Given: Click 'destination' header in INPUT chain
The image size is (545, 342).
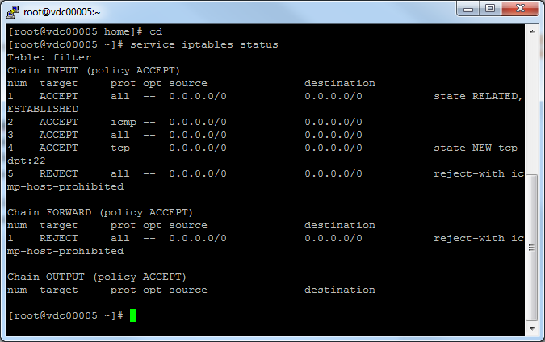Looking at the screenshot, I should click(340, 83).
